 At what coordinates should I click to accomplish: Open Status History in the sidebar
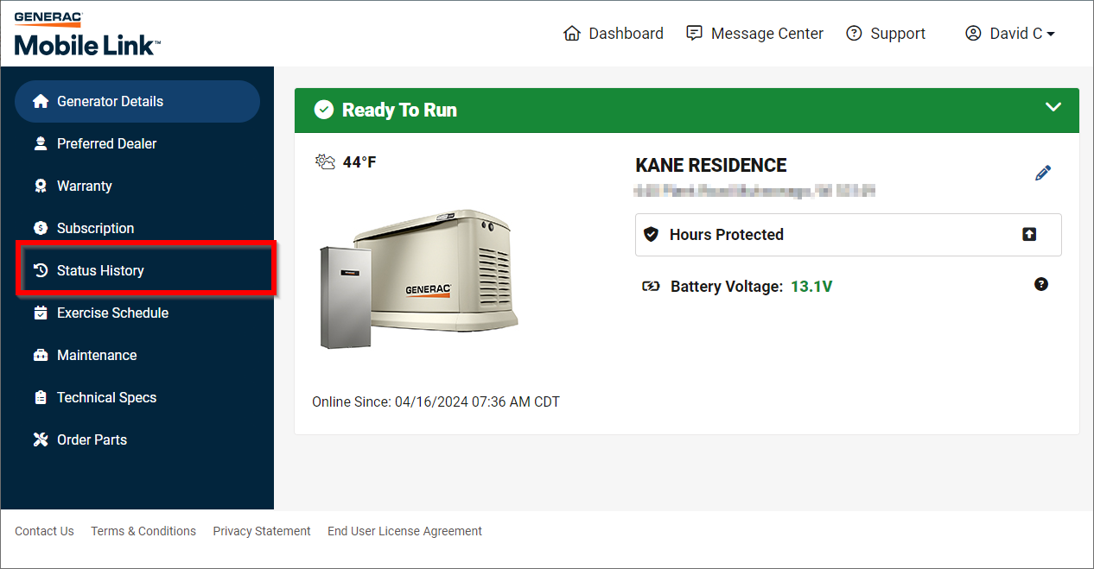pos(100,270)
